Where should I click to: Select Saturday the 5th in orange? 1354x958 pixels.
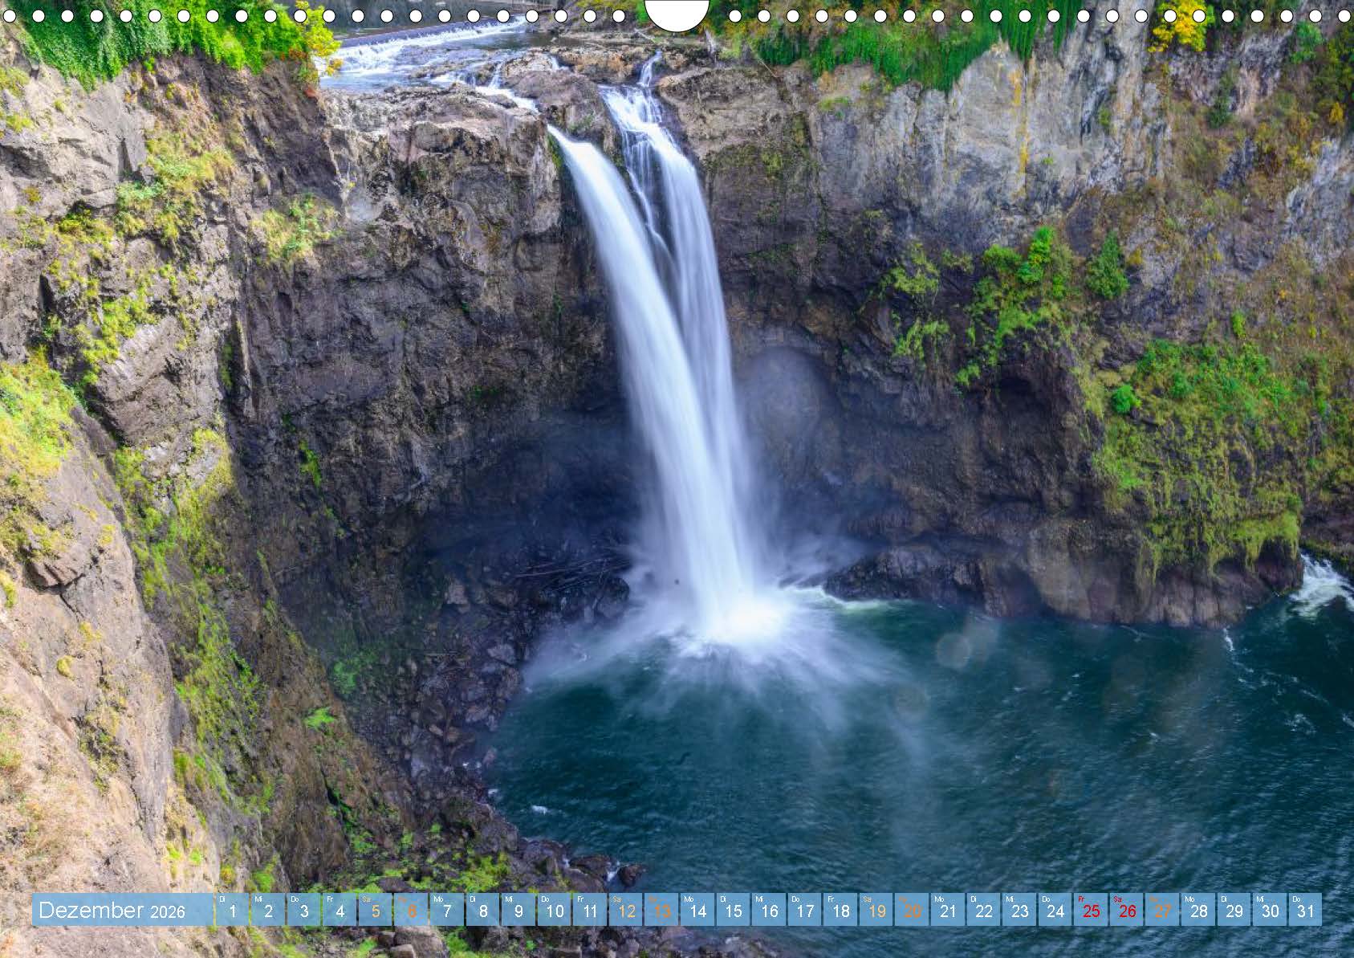[376, 910]
